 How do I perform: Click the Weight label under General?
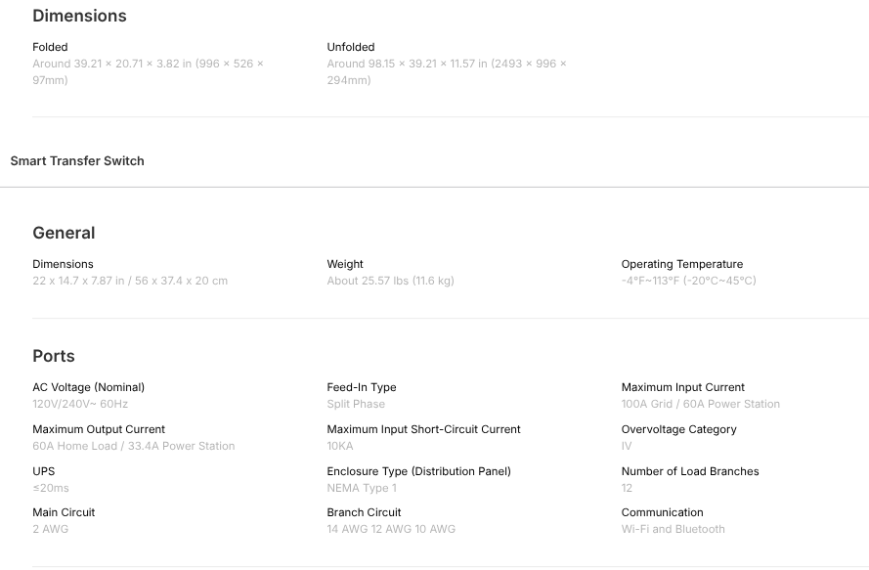click(345, 264)
